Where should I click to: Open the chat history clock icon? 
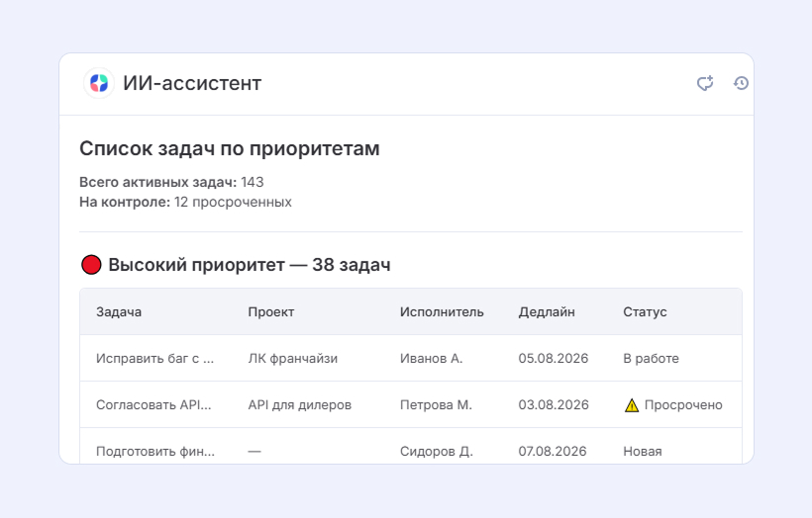click(741, 83)
